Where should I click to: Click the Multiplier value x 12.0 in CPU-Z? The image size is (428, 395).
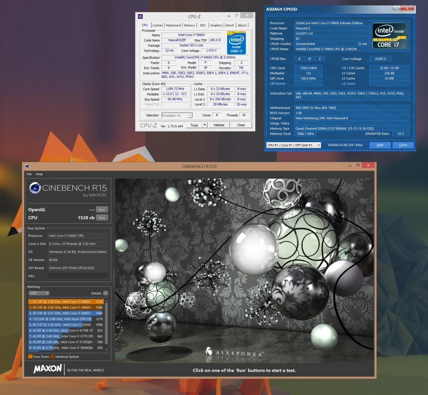click(x=175, y=94)
